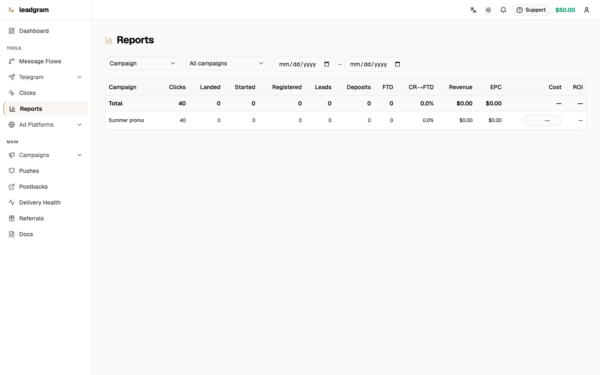The width and height of the screenshot is (600, 375).
Task: Click the leadgram logo
Action: click(x=28, y=10)
